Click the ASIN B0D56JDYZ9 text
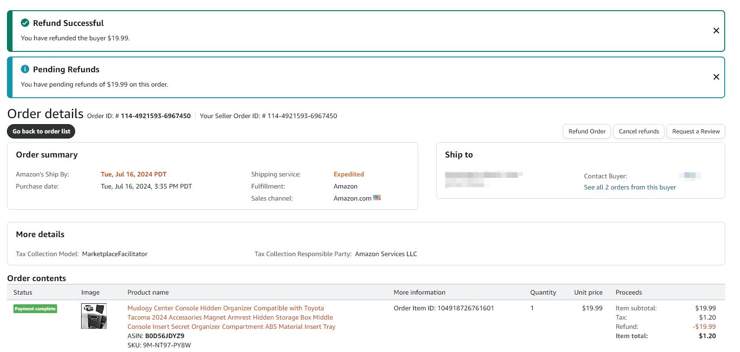This screenshot has width=740, height=352. tap(164, 336)
